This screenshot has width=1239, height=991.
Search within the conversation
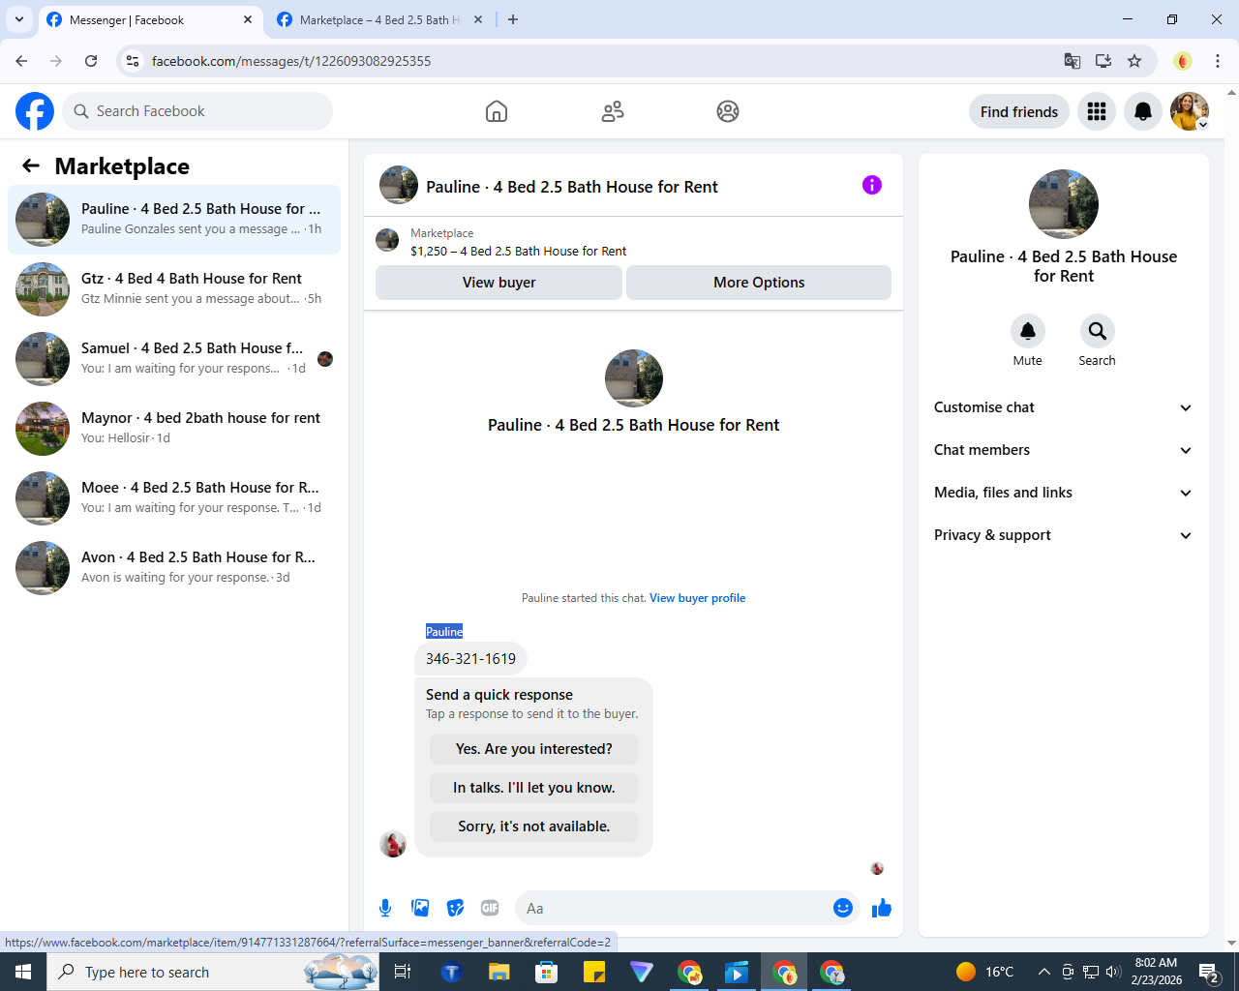click(1098, 331)
